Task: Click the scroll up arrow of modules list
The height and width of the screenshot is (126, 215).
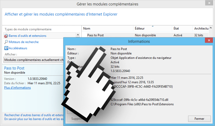Action: [211, 28]
